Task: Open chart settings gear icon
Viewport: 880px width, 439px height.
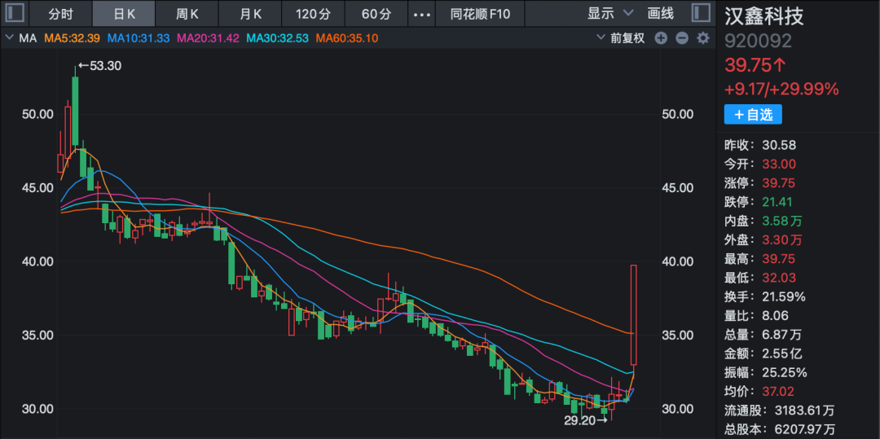Action: [x=702, y=38]
